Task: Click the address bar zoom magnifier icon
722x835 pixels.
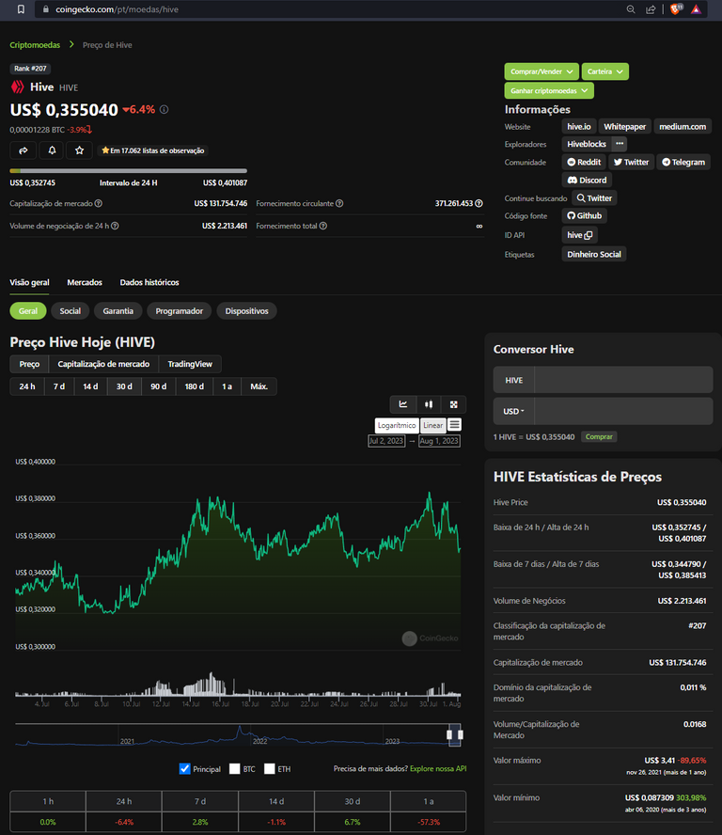Action: [x=631, y=9]
